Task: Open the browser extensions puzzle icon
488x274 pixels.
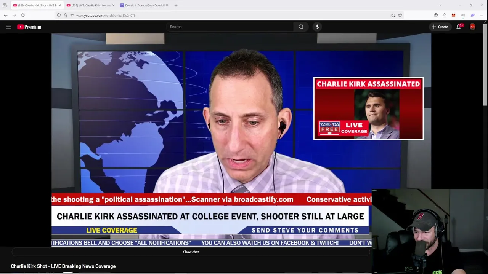Action: point(445,15)
